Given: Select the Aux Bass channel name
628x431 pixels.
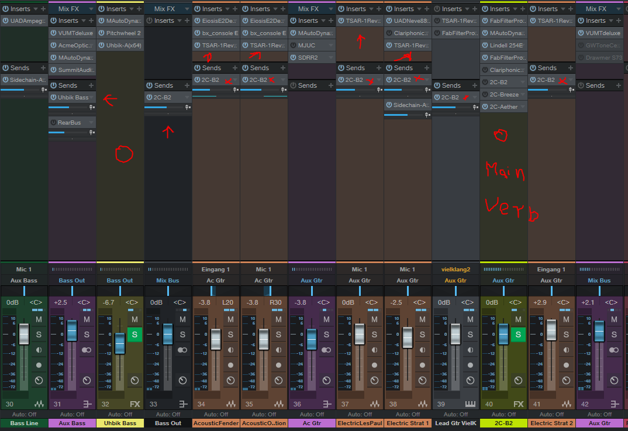Looking at the screenshot, I should [x=72, y=423].
